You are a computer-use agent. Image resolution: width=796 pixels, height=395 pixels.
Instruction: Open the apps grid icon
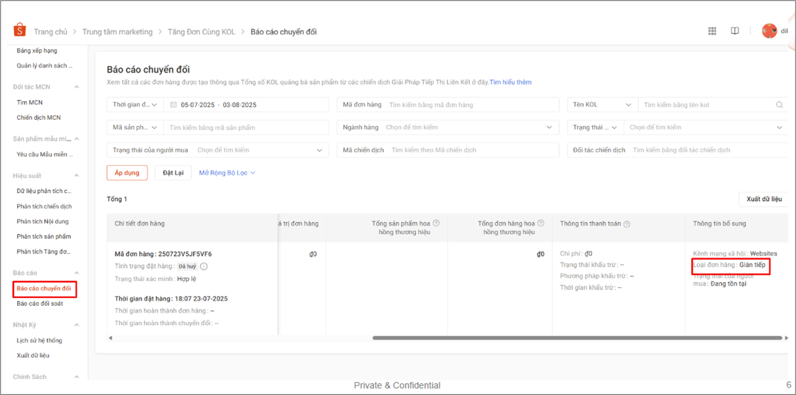(712, 31)
